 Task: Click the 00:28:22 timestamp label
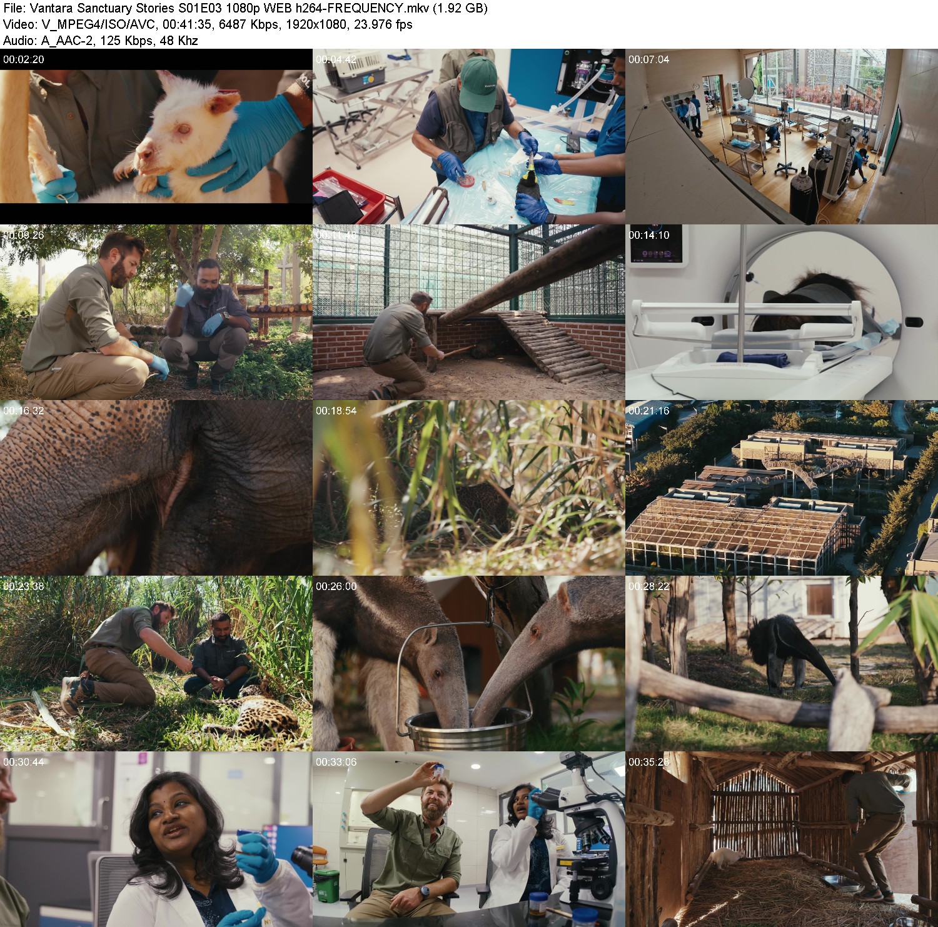tap(649, 586)
